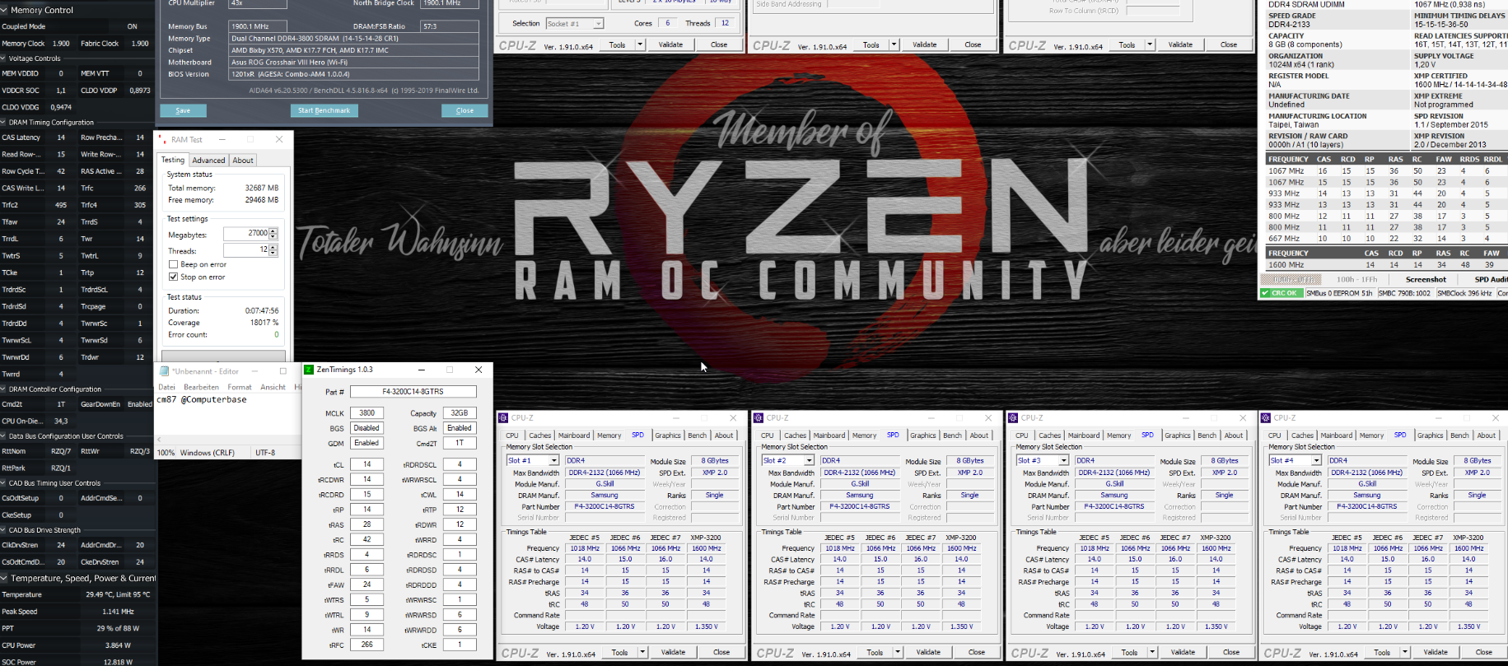
Task: Collapse the Memory Control section
Action: 4,10
